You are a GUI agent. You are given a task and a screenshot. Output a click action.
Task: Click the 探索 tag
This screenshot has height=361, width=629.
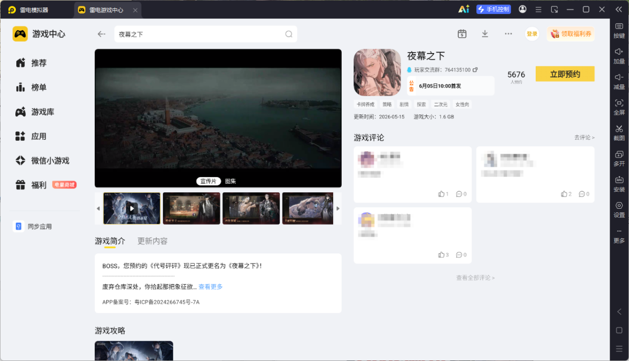(x=421, y=105)
